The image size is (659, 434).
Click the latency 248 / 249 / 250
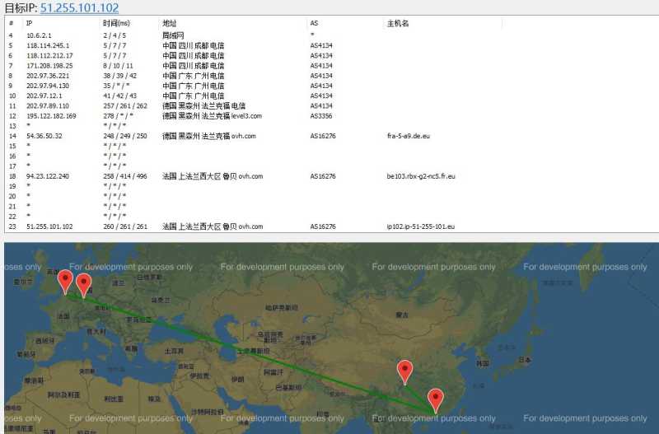point(125,136)
